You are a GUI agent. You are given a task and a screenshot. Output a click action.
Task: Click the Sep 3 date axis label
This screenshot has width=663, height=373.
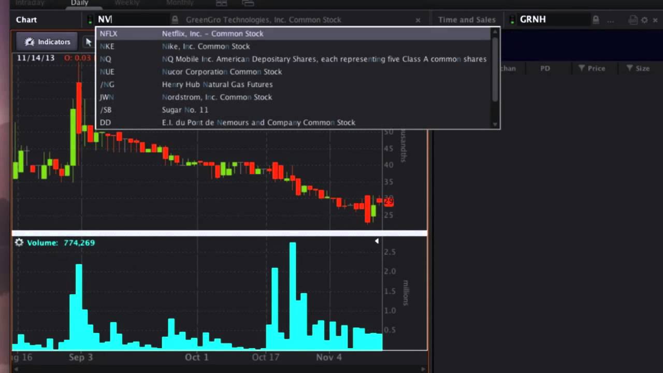tap(80, 357)
